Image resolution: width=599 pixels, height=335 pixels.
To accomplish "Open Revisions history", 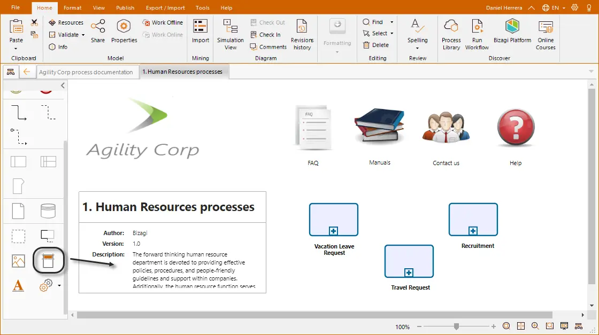I will pos(302,34).
